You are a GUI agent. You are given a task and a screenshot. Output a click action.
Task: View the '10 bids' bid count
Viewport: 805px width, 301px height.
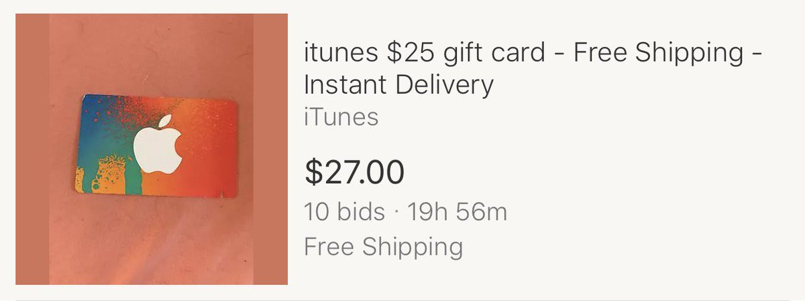point(345,213)
